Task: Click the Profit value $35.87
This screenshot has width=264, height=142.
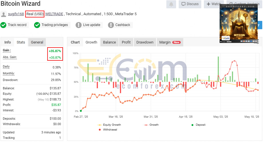Action: coord(56,105)
